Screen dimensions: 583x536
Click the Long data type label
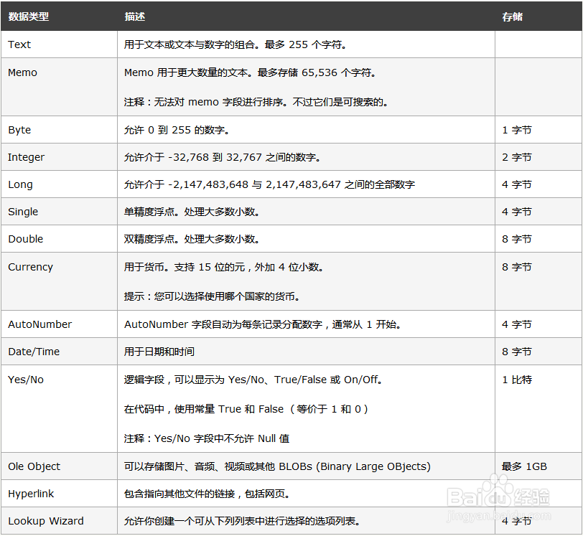click(20, 184)
